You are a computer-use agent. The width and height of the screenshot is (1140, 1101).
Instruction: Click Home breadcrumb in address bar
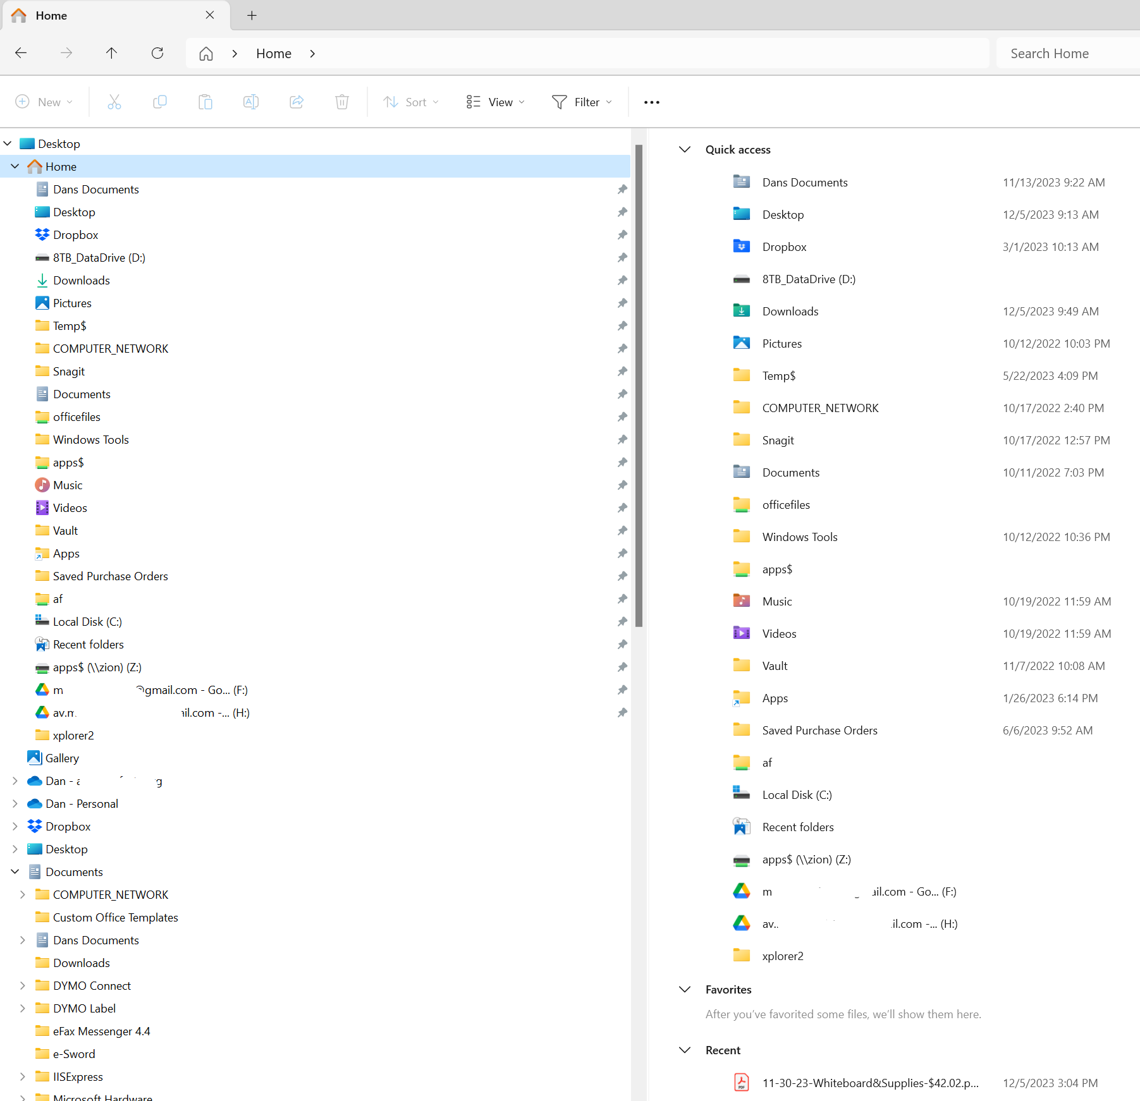274,54
